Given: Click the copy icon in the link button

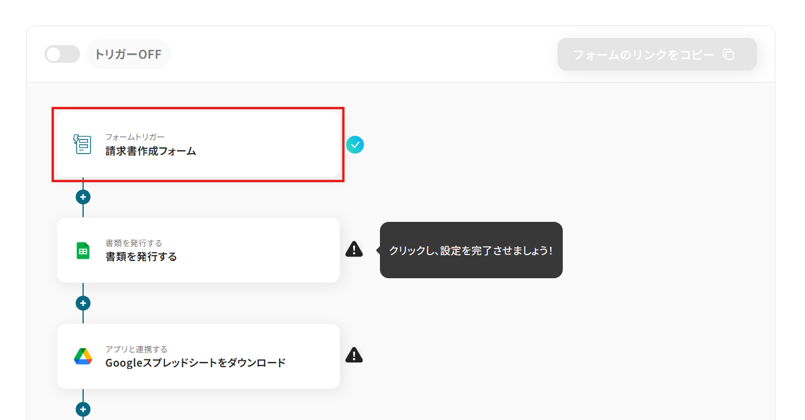Looking at the screenshot, I should click(728, 55).
